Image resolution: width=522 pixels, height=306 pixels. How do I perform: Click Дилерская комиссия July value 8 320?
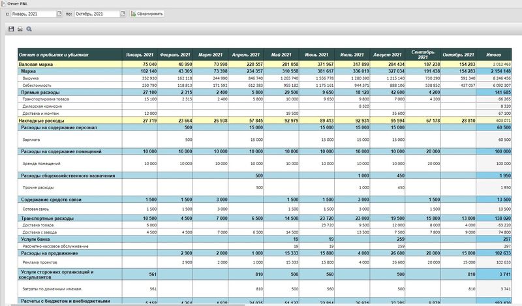point(364,106)
